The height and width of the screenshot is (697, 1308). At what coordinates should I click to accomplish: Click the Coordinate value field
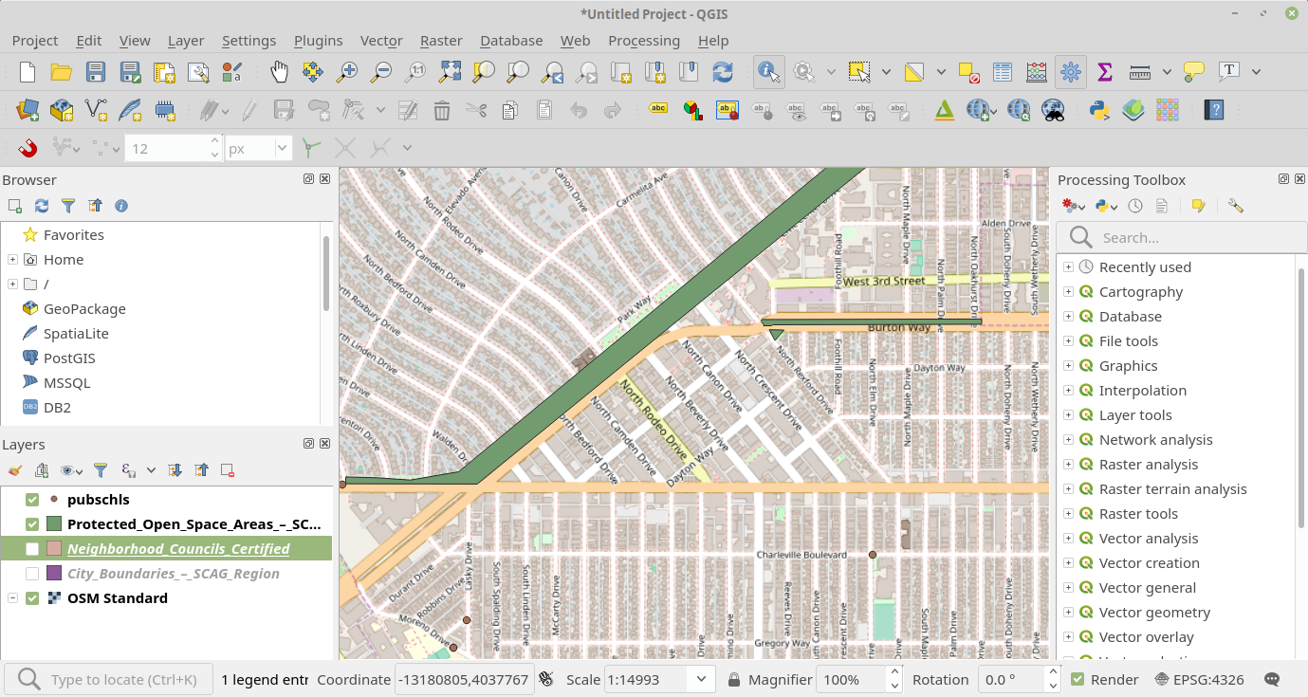[463, 680]
